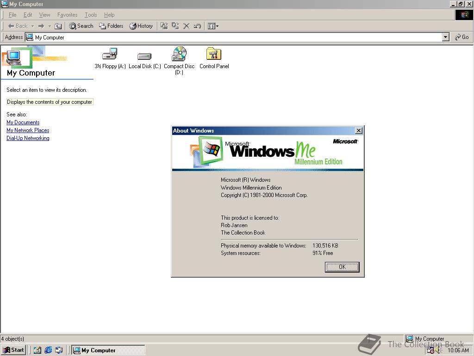Click the Go button

click(x=462, y=37)
